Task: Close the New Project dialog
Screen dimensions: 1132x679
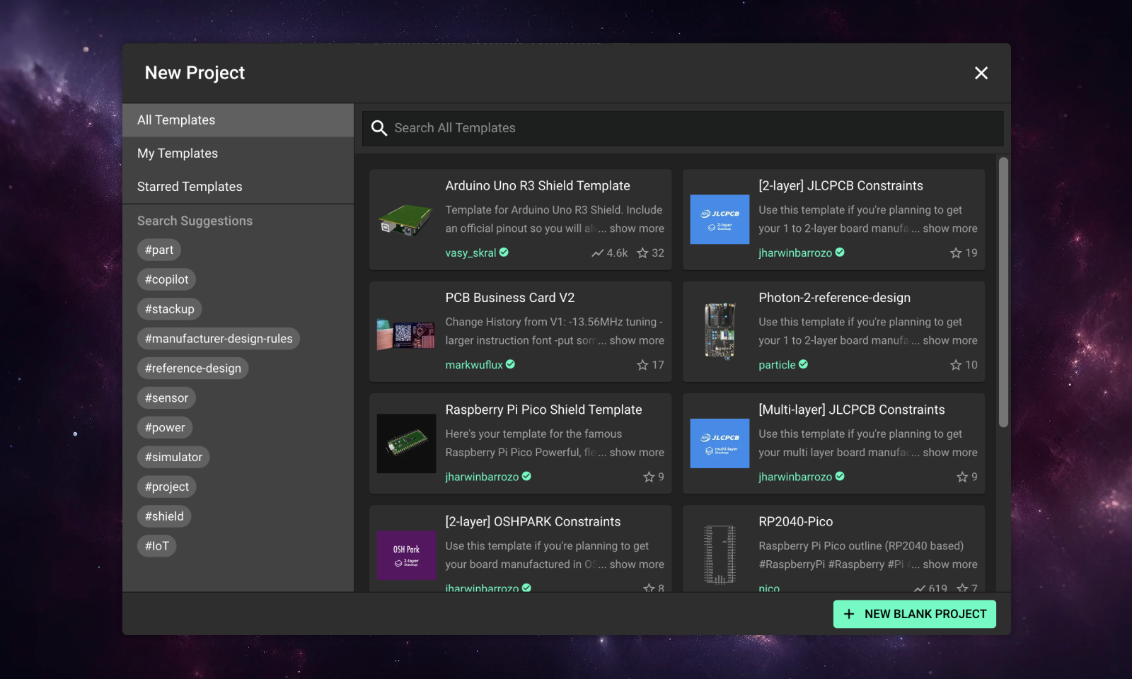Action: pyautogui.click(x=981, y=73)
